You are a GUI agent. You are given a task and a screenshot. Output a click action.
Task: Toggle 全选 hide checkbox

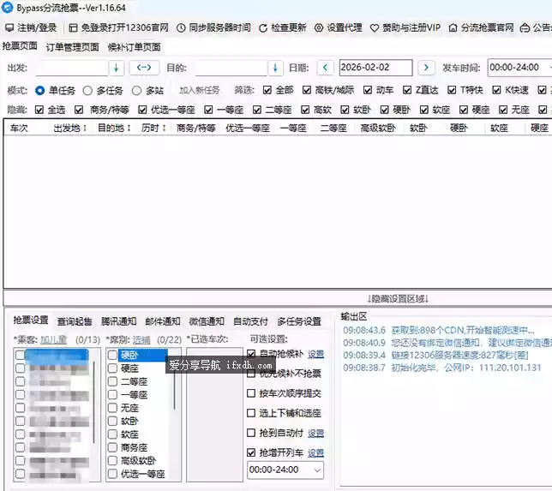click(x=39, y=111)
